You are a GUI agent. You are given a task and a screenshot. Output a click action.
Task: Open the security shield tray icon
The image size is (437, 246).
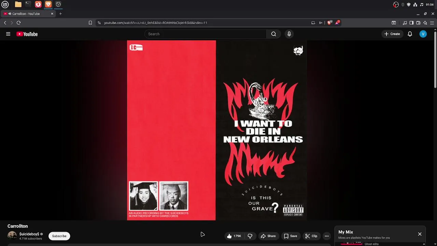pos(409,4)
